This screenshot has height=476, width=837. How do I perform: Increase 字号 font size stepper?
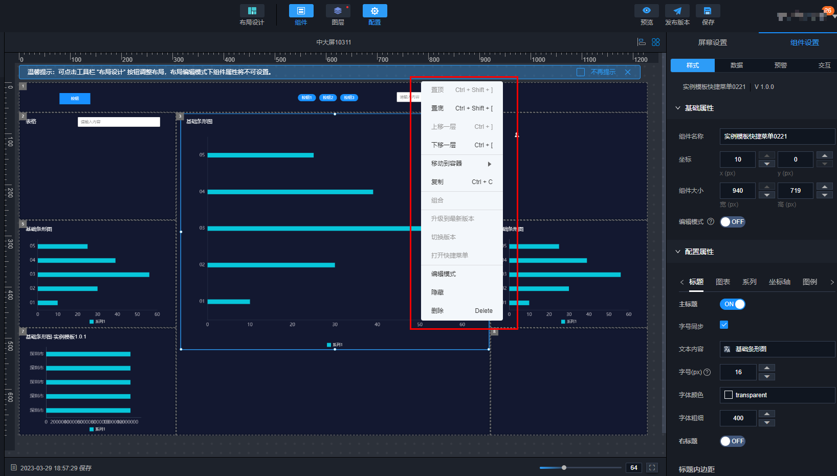[766, 368]
